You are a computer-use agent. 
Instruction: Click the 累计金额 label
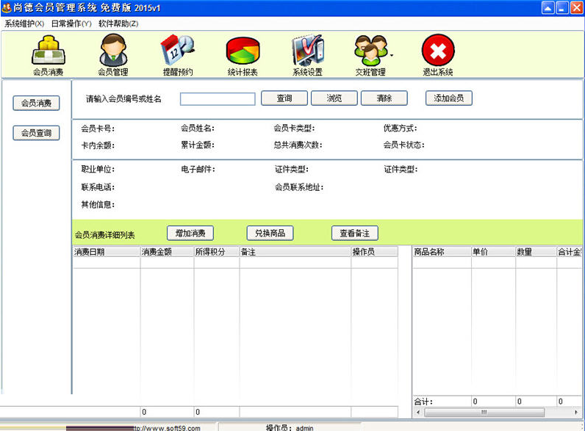[198, 145]
